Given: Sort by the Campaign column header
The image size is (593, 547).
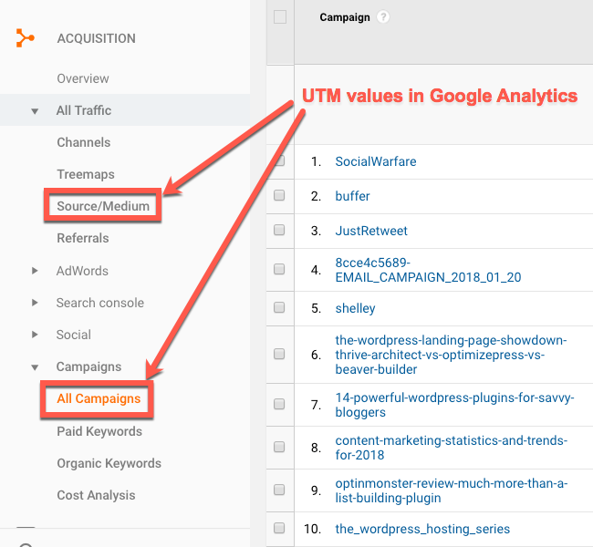Looking at the screenshot, I should [x=345, y=17].
